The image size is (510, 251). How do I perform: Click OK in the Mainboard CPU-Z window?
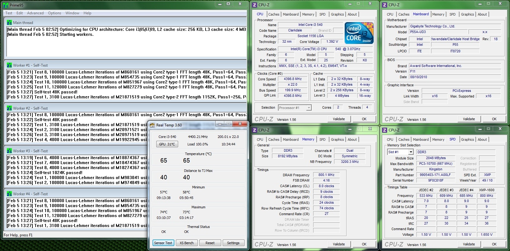click(494, 119)
